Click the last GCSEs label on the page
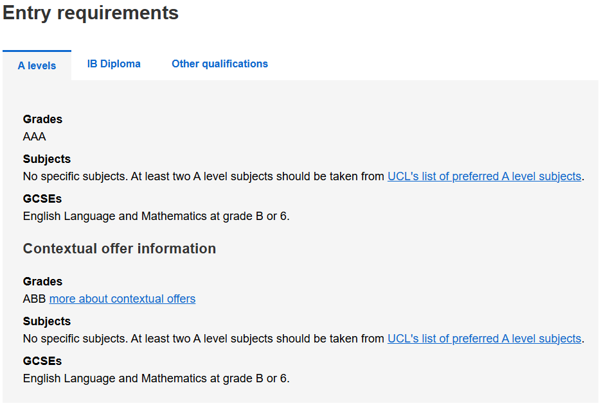The width and height of the screenshot is (601, 406). coord(42,361)
